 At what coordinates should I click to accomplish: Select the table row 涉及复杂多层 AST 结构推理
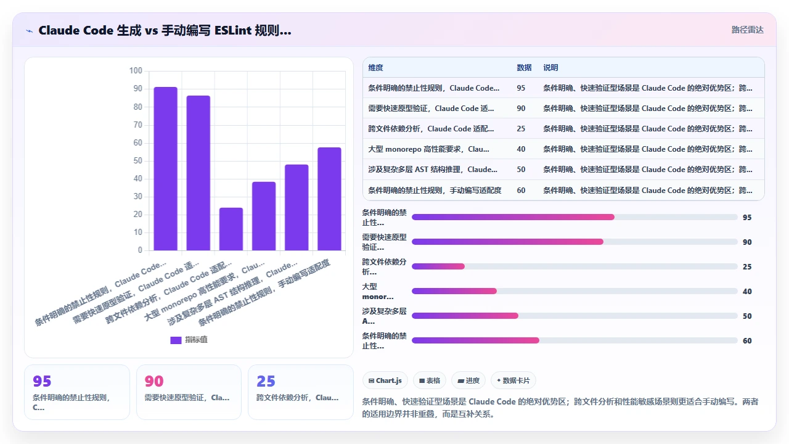coord(563,170)
